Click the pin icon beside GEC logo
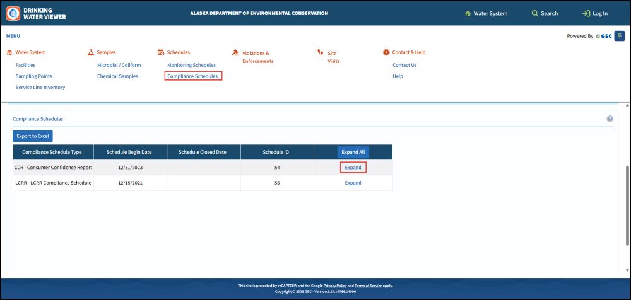The width and height of the screenshot is (631, 300). click(x=619, y=36)
